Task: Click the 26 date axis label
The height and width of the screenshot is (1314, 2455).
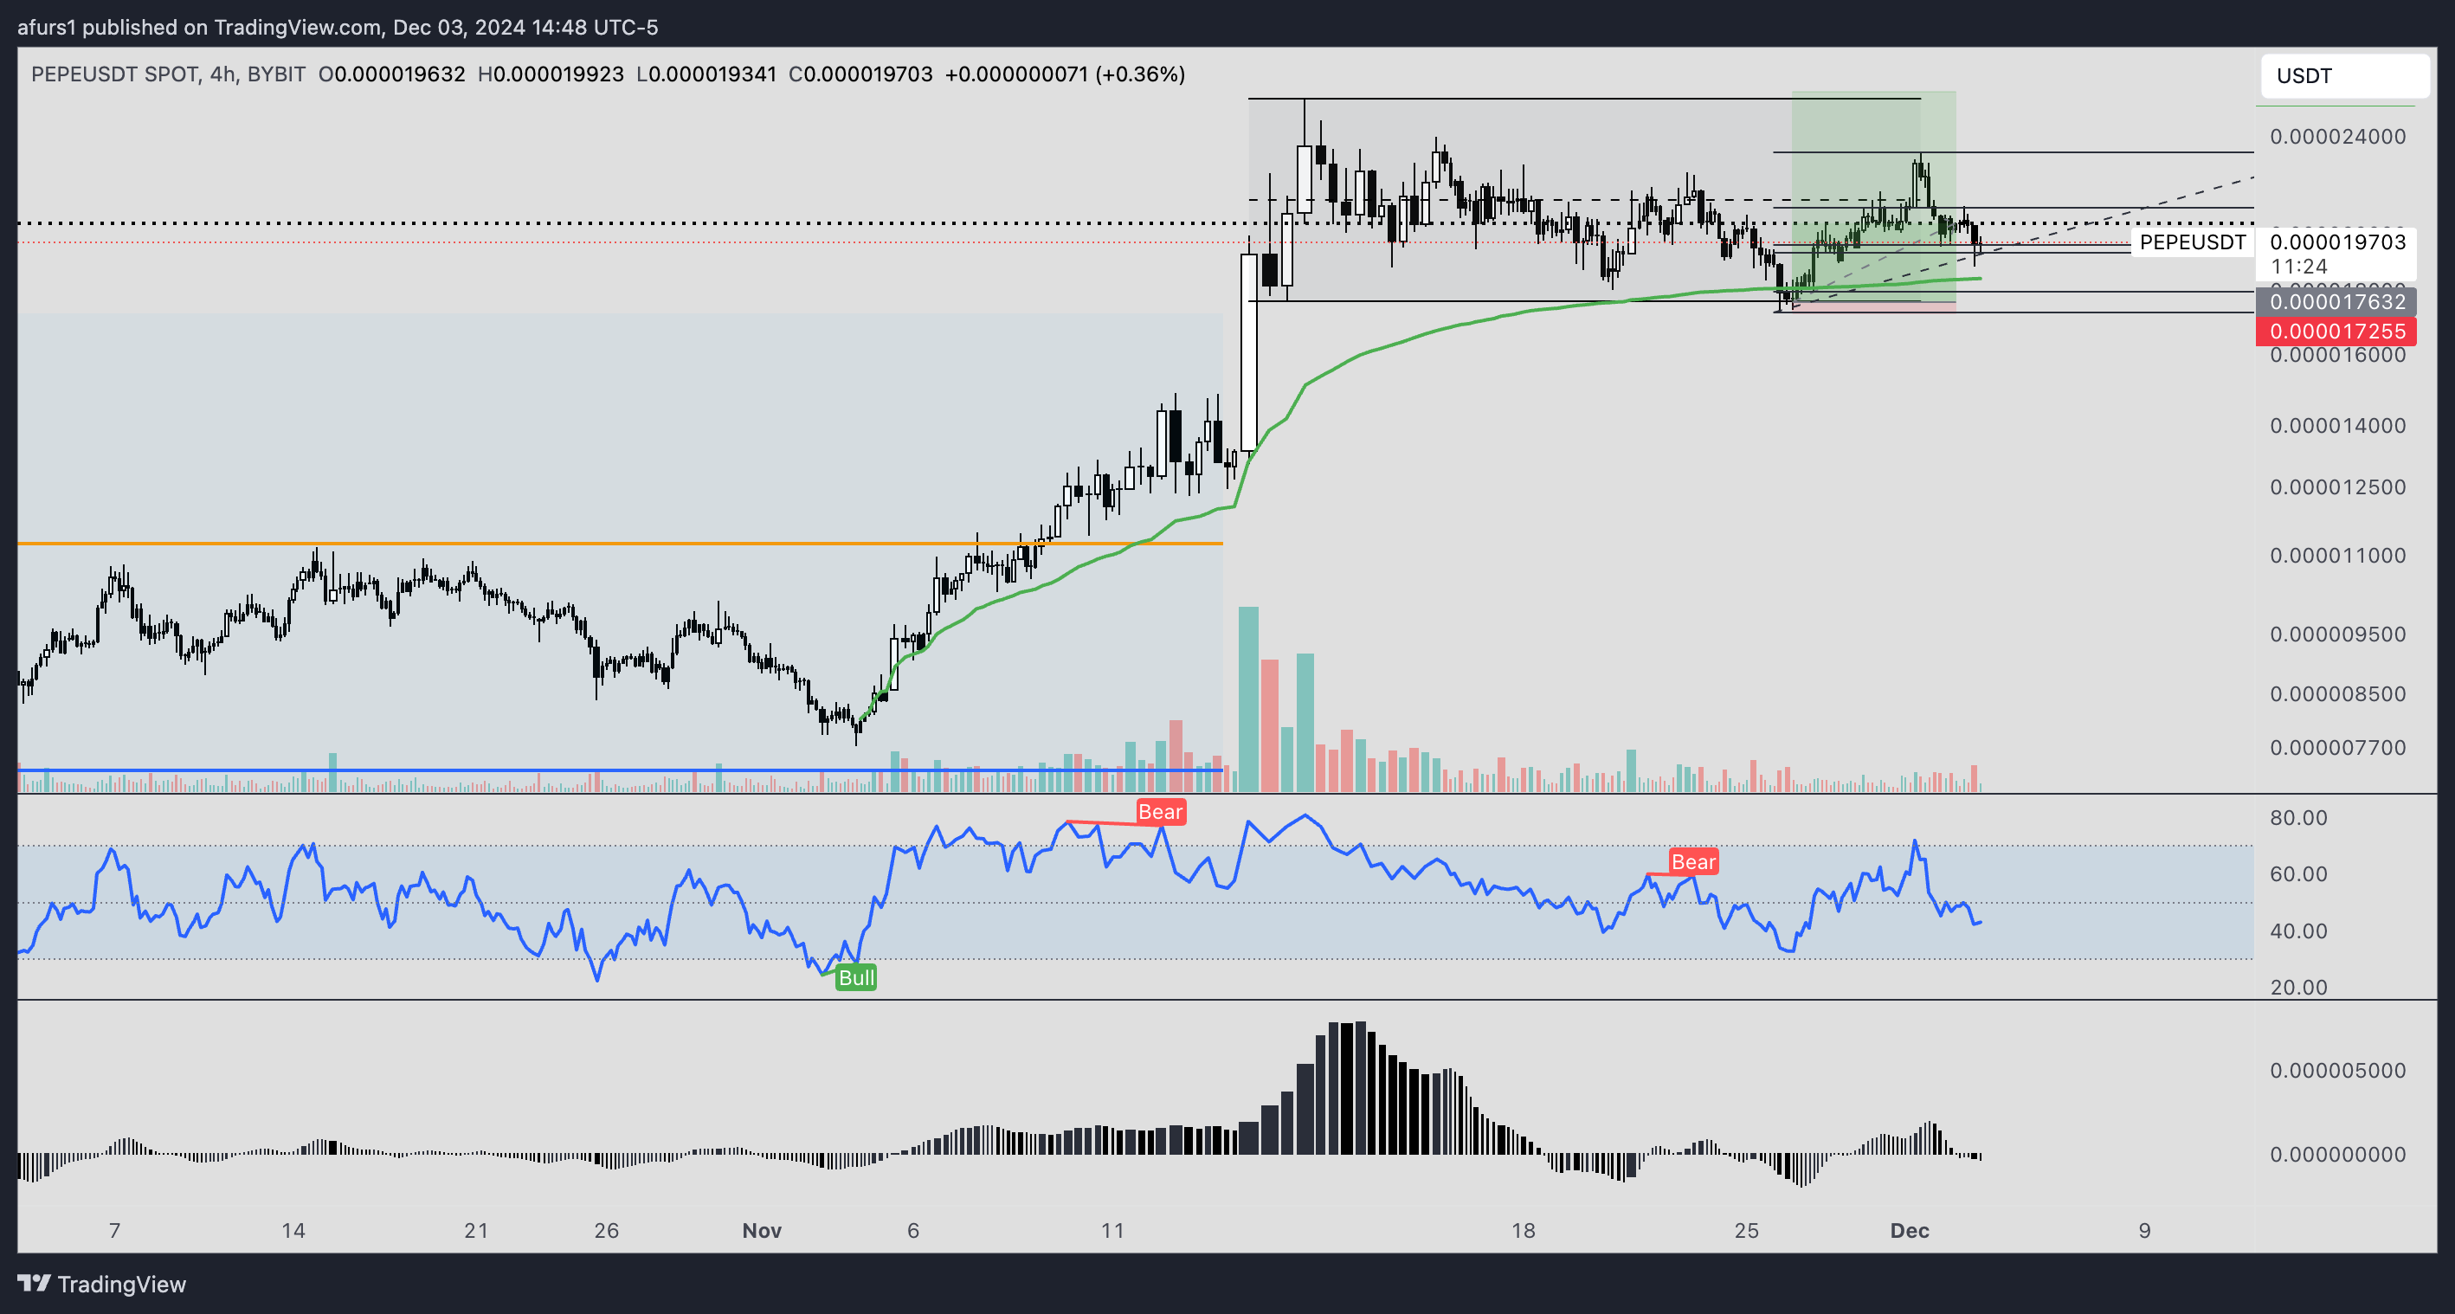Action: pyautogui.click(x=607, y=1230)
